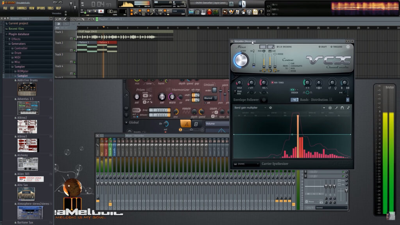The image size is (400, 225).
Task: Mute Track 3 in the playlist
Action: pos(75,62)
